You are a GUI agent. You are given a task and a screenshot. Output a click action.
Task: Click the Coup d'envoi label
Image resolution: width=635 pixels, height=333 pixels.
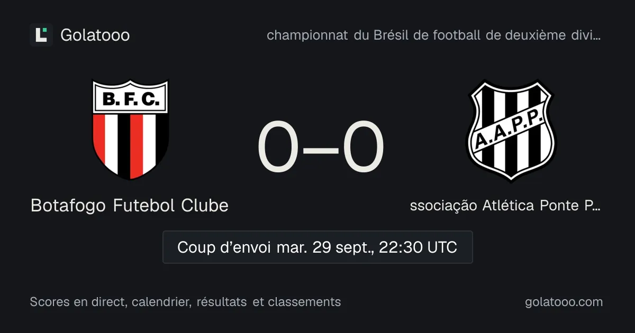pyautogui.click(x=224, y=247)
